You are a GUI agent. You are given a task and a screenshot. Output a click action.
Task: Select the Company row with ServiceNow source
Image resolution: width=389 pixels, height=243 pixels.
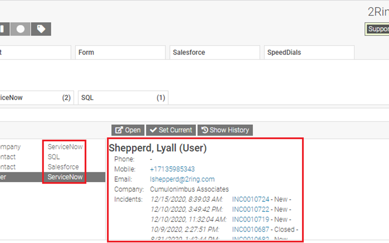tap(53, 147)
